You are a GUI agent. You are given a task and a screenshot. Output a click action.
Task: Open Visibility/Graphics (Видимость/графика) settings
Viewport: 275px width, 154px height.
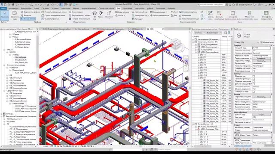[31, 12]
